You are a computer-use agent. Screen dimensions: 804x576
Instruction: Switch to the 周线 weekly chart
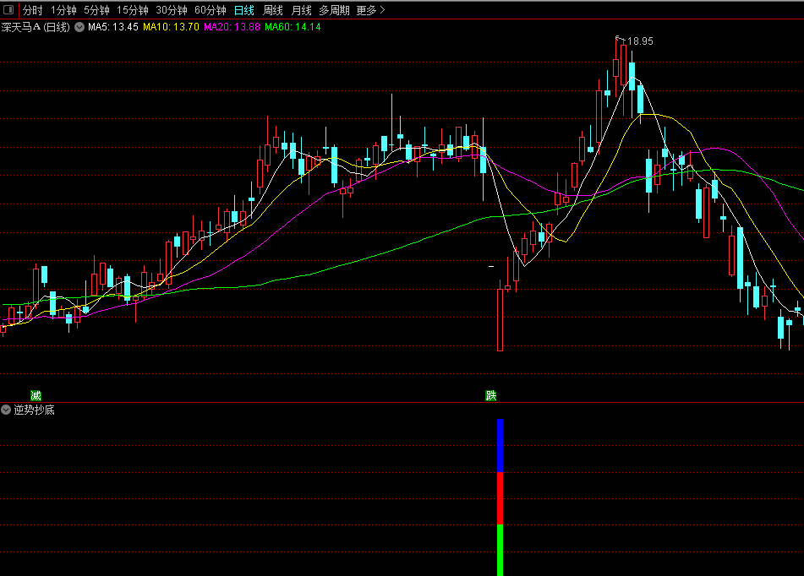coord(273,10)
